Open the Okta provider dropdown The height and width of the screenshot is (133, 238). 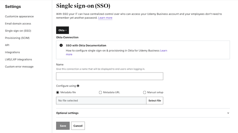[63, 30]
